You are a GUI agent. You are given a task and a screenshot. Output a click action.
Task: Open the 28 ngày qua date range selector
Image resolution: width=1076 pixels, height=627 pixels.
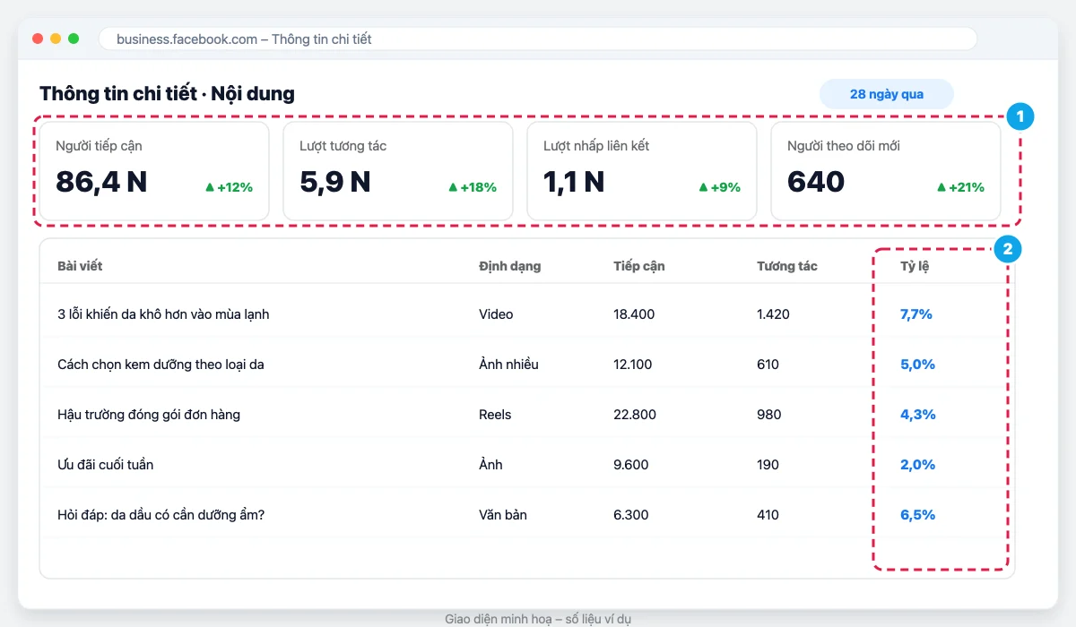(x=886, y=94)
